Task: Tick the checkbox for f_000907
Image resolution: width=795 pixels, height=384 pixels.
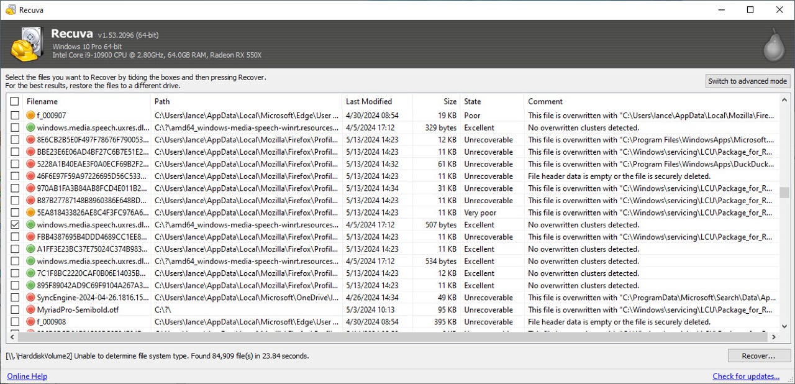Action: coord(15,116)
